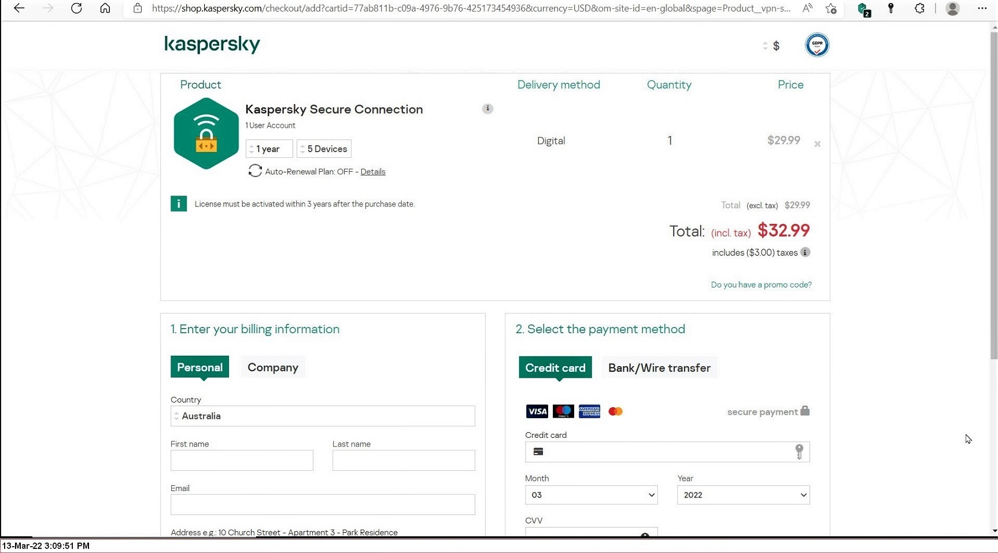Click the key icon in Credit card field
This screenshot has height=553, width=998.
click(799, 451)
